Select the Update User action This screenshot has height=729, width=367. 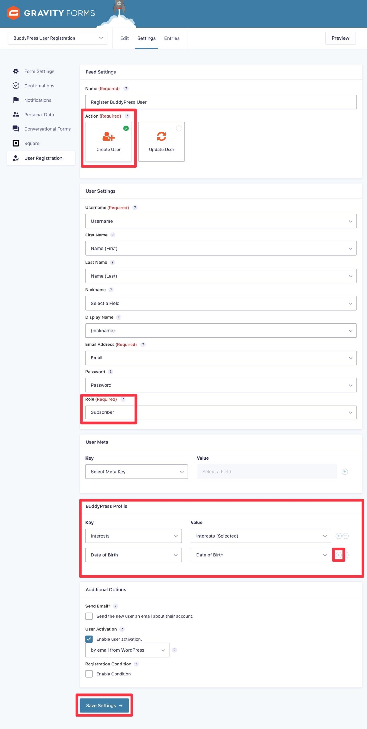pyautogui.click(x=162, y=142)
